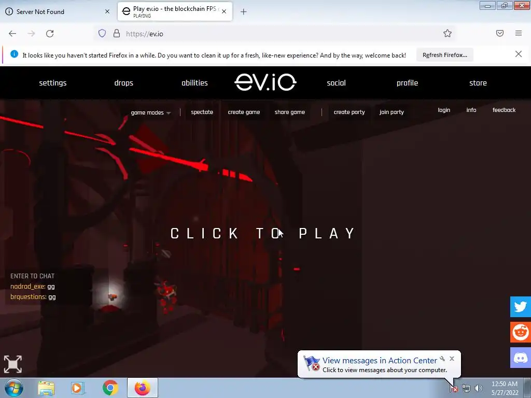This screenshot has height=398, width=531.
Task: Click CLICK TO PLAY to start game
Action: [263, 233]
